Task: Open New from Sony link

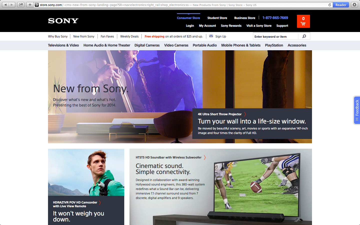Action: click(84, 36)
